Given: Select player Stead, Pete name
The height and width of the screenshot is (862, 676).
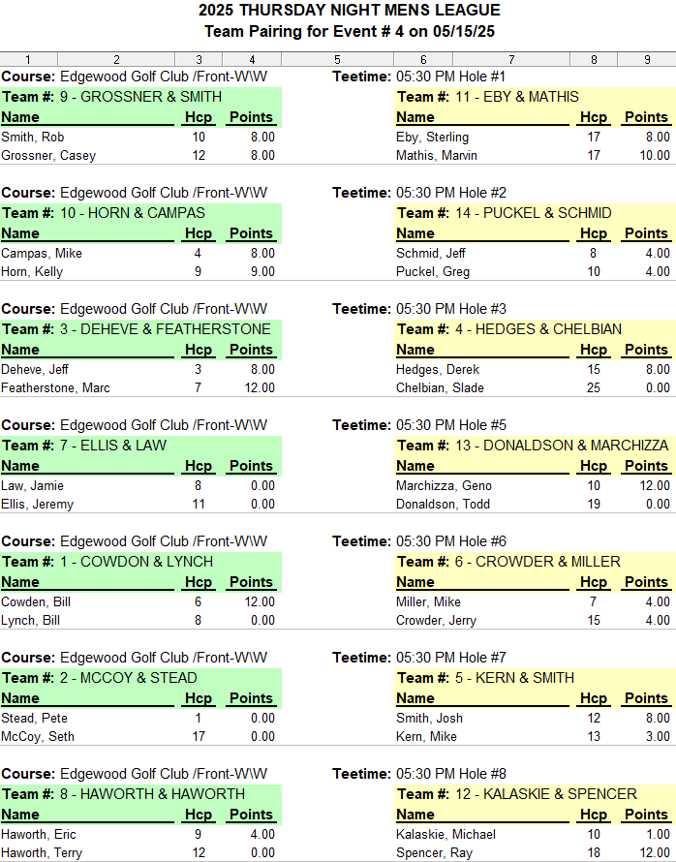Looking at the screenshot, I should click(34, 719).
